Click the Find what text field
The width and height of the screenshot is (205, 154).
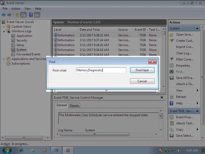click(x=101, y=70)
